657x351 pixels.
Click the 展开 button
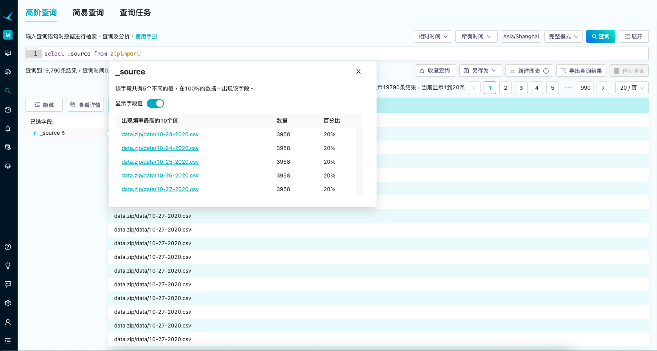coord(633,36)
